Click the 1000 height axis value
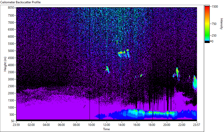Image resolution: width=224 pixels, height=132 pixels. tap(11, 108)
